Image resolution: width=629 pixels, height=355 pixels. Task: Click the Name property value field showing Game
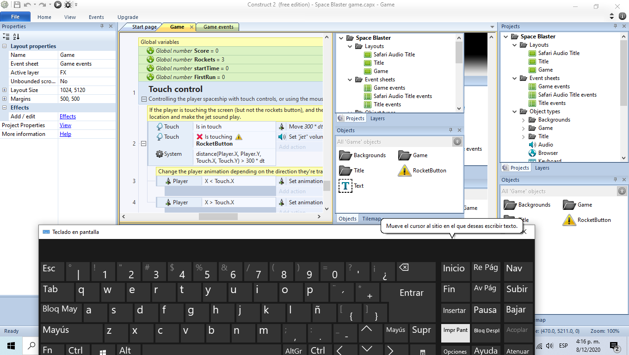pos(86,55)
